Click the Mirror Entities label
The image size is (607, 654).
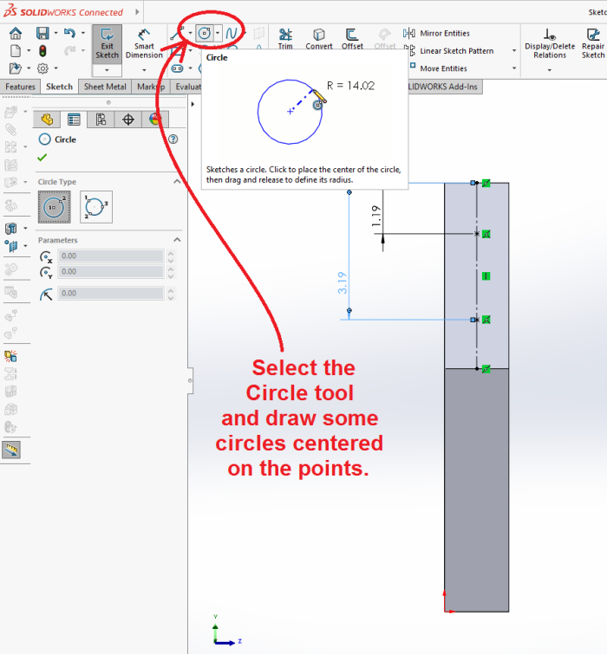(x=445, y=34)
